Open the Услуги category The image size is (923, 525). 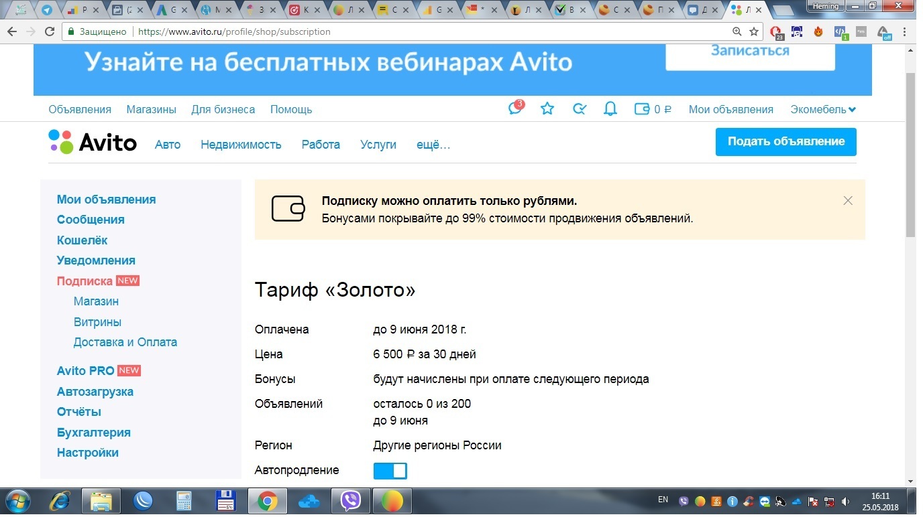click(378, 144)
